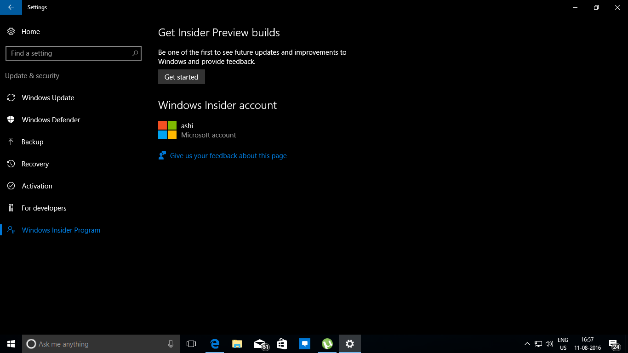Open File Explorer from the taskbar

(x=237, y=344)
